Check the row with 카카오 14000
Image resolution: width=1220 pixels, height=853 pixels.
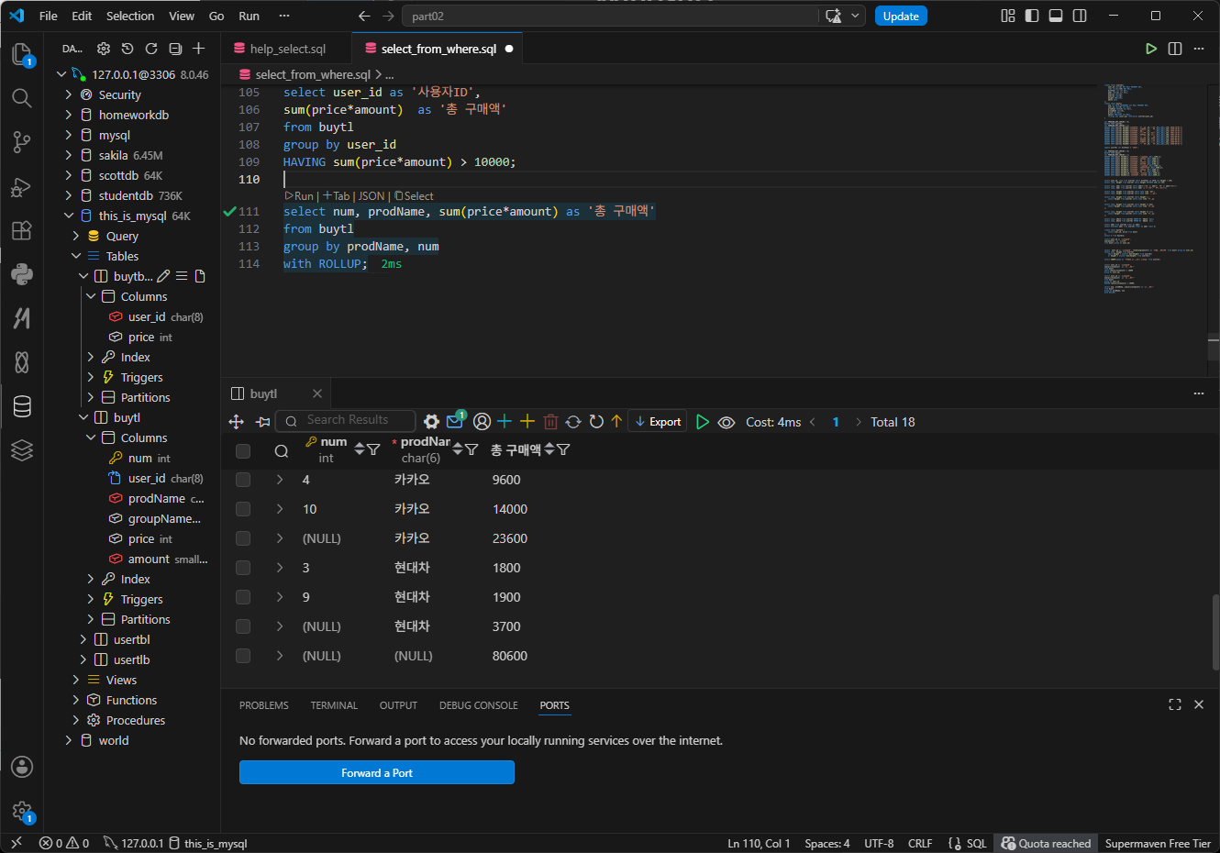click(243, 509)
